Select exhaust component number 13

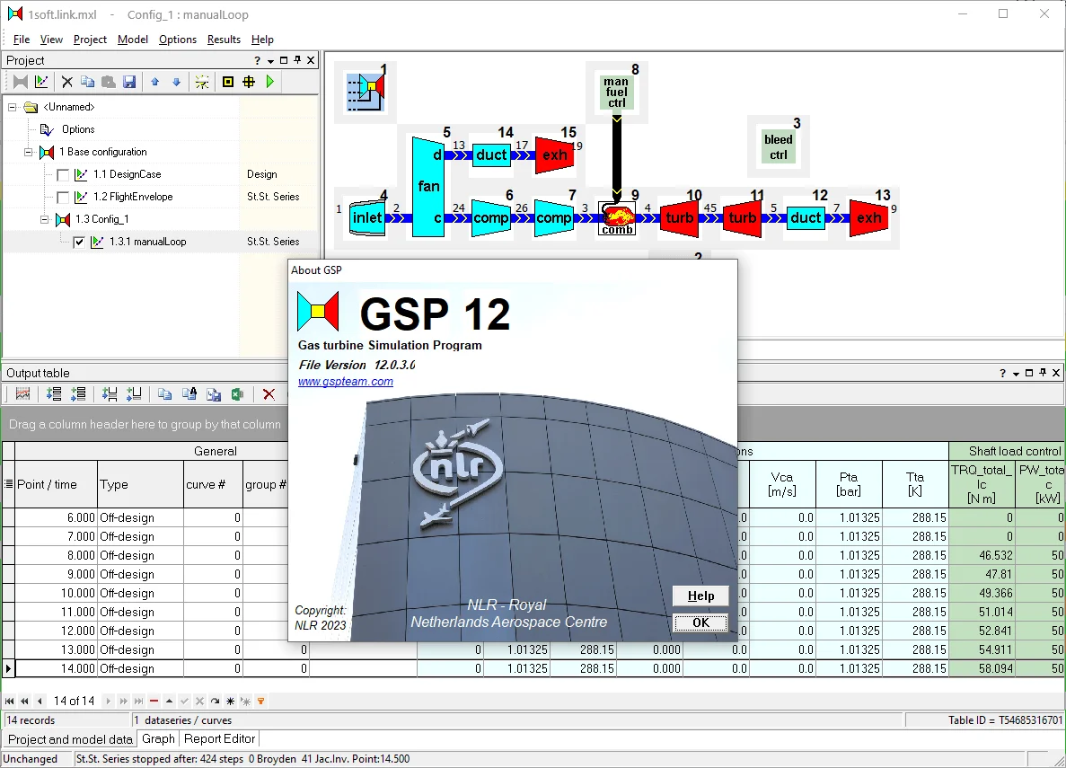point(868,217)
